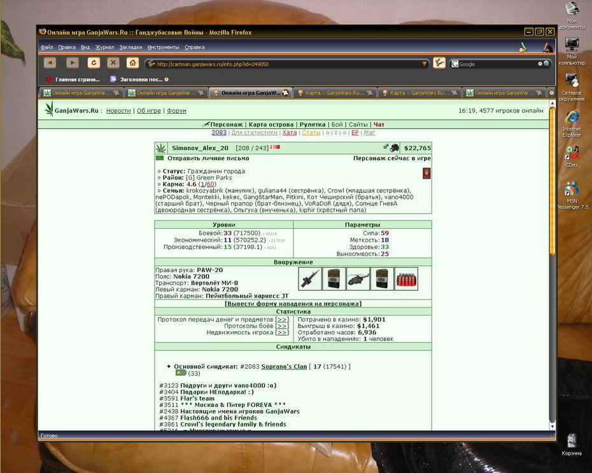Launch the MSN Messenger 7.5 shortcut
The height and width of the screenshot is (473, 592).
pyautogui.click(x=572, y=195)
